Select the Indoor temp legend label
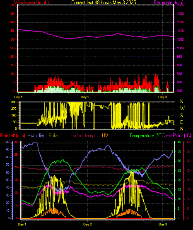Viewport: 193px width, 230px height. [x=83, y=136]
